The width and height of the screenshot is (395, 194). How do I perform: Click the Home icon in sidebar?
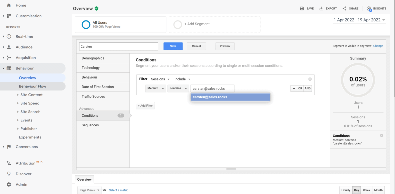[x=9, y=5]
